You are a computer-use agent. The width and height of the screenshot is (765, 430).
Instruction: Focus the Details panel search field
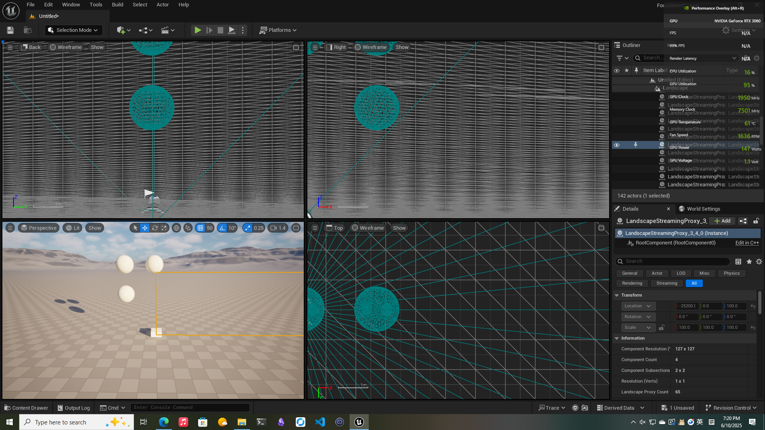click(x=673, y=262)
